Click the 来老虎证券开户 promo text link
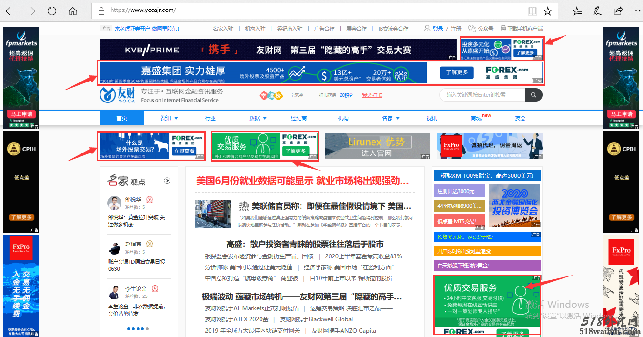The image size is (643, 337). pyautogui.click(x=147, y=29)
